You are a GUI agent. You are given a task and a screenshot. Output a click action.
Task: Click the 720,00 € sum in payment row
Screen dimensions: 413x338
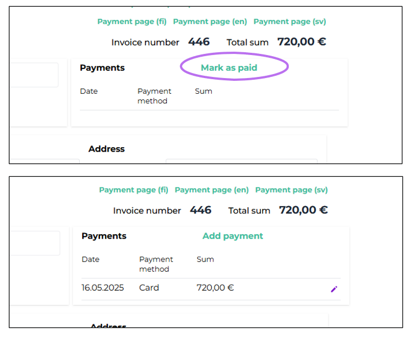(215, 288)
